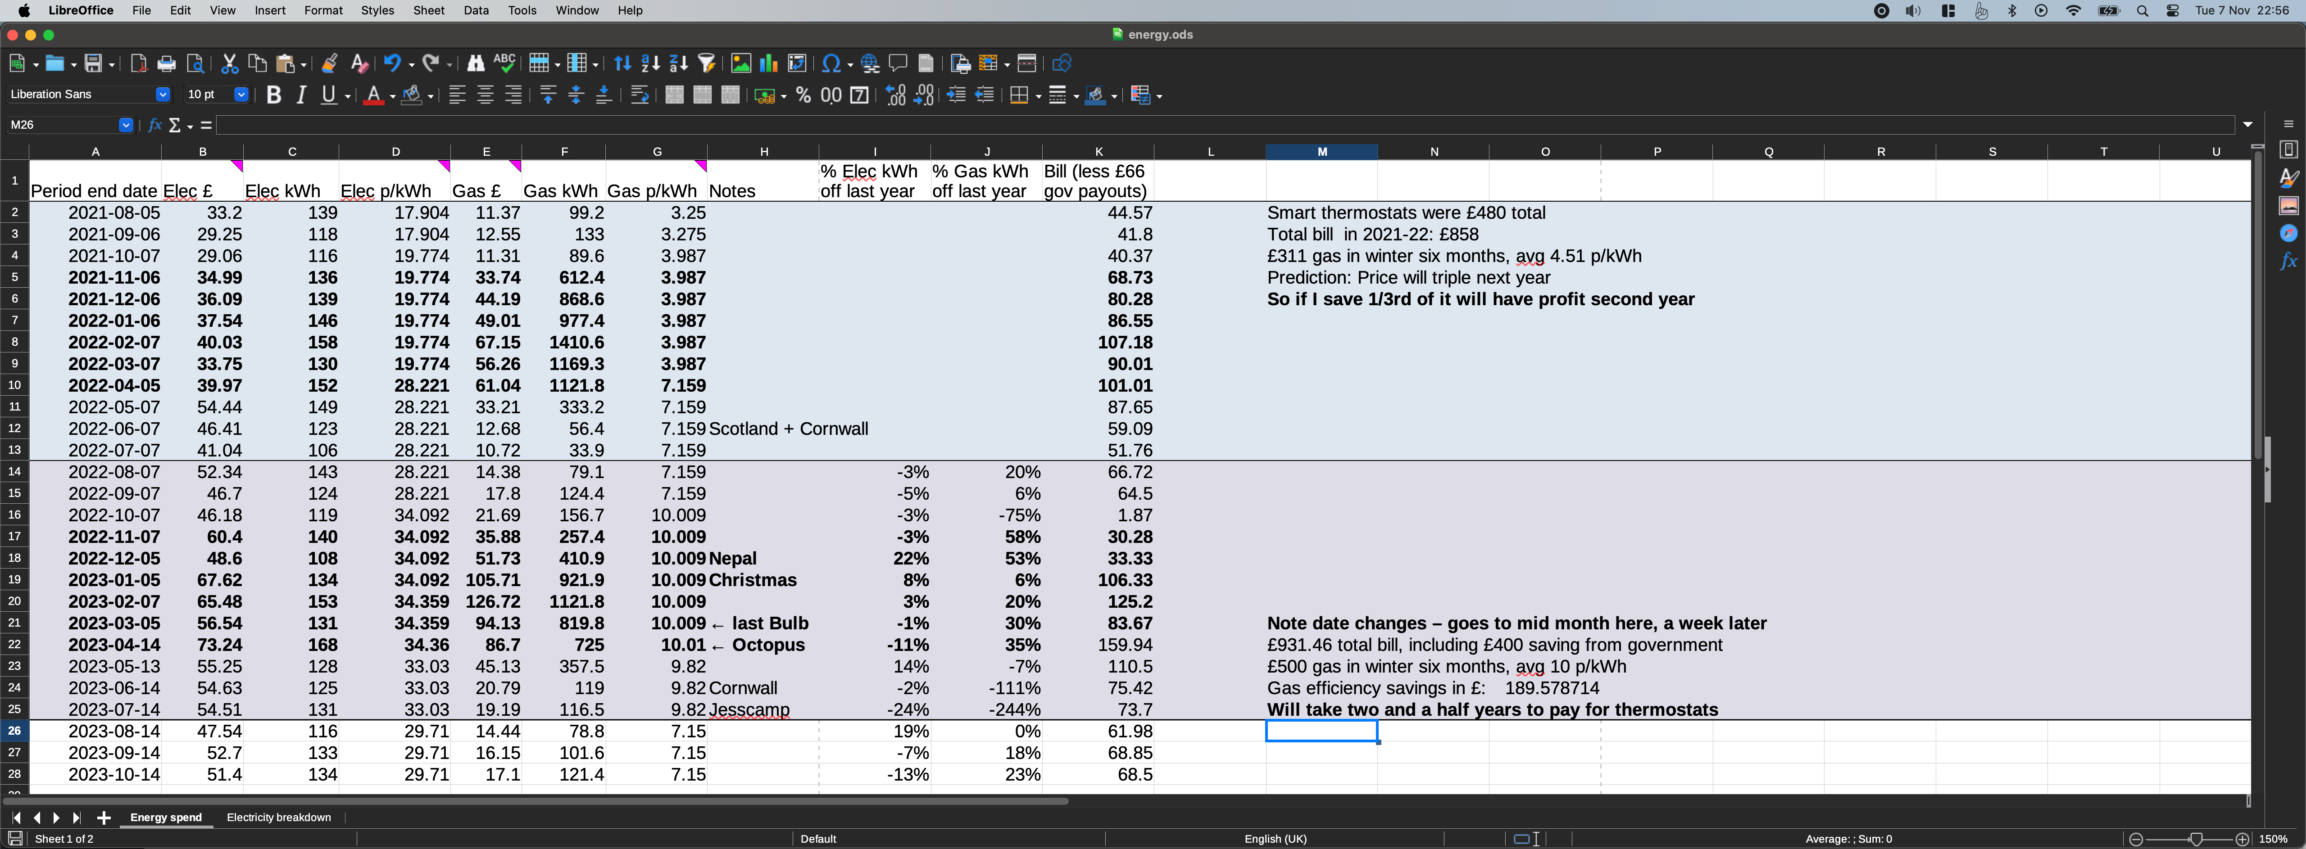2306x849 pixels.
Task: Apply red font color
Action: tap(373, 95)
